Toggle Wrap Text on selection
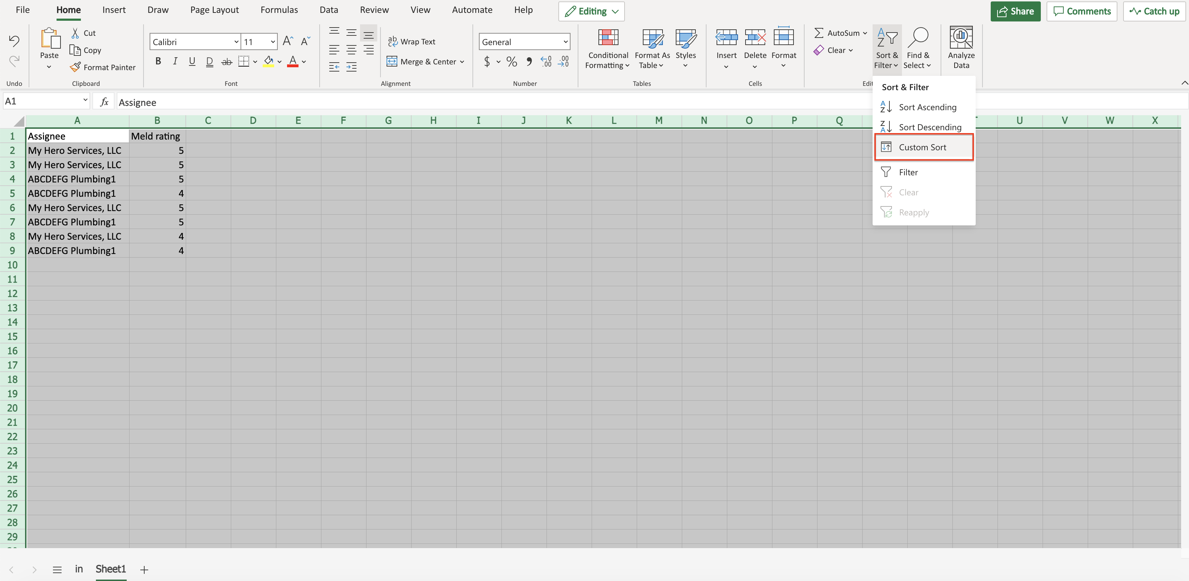1189x581 pixels. [412, 41]
